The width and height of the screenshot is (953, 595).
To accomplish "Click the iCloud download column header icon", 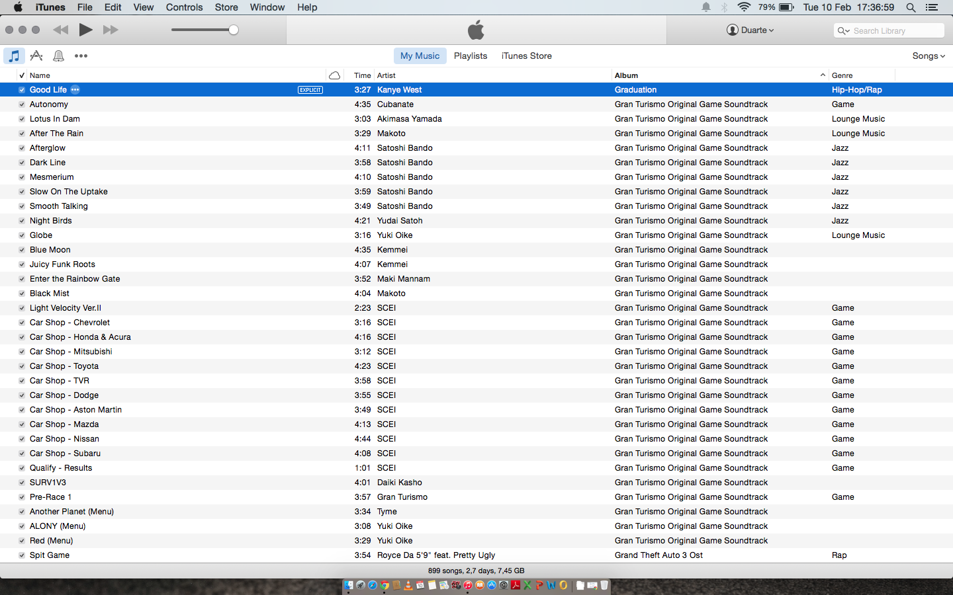I will pos(334,75).
